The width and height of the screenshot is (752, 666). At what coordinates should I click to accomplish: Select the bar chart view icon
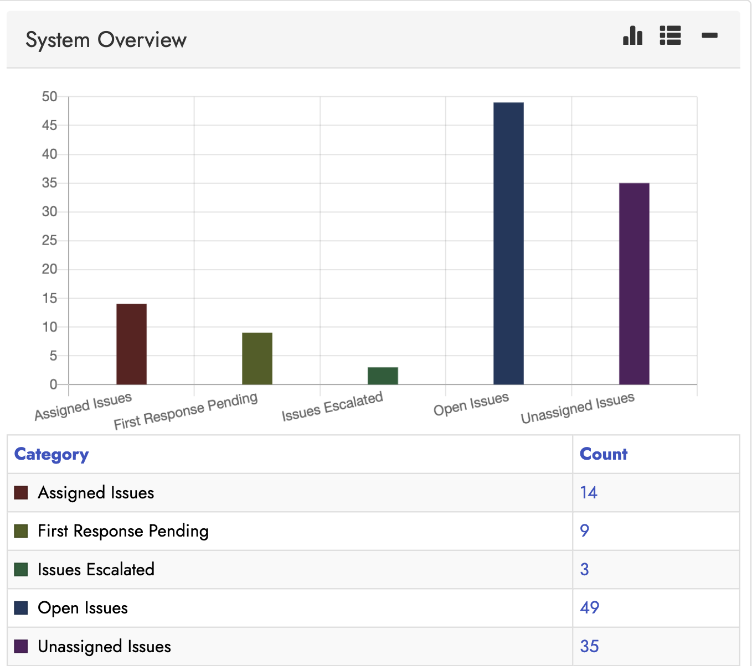[x=632, y=36]
